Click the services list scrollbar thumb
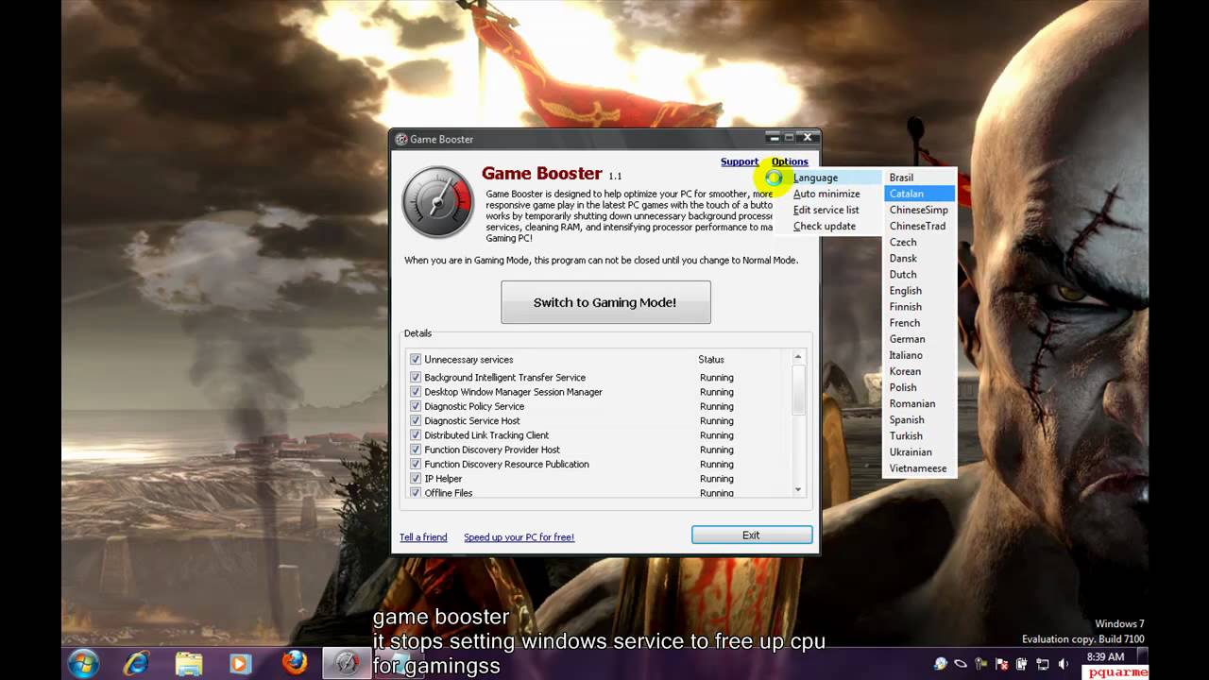 pyautogui.click(x=798, y=388)
